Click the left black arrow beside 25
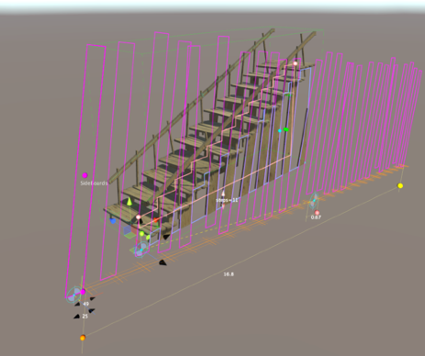 click(76, 317)
